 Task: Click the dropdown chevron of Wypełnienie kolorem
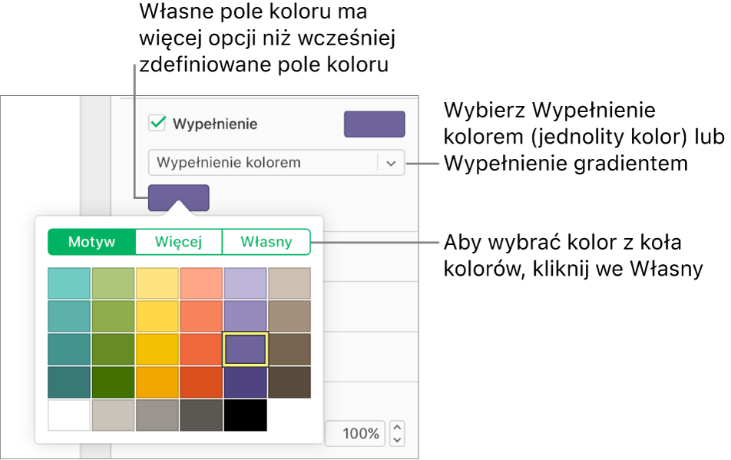(391, 163)
